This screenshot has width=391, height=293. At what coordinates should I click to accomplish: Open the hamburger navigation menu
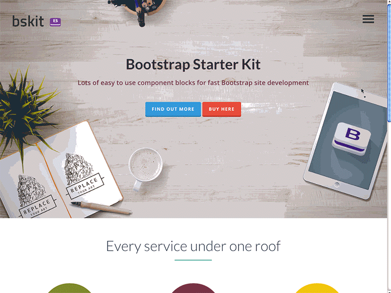coord(368,19)
